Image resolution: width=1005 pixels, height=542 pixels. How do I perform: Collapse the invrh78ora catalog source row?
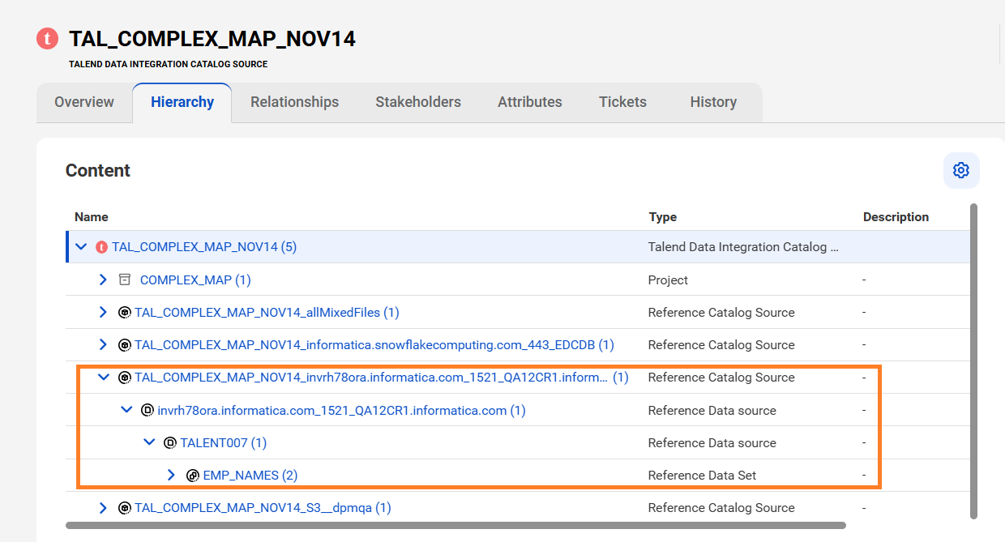(103, 378)
